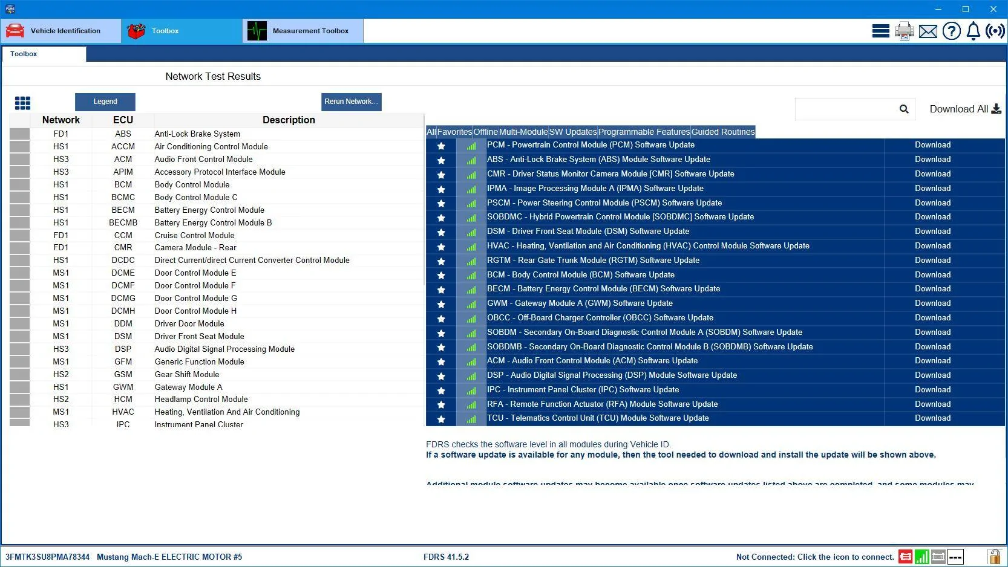Viewport: 1008px width, 567px height.
Task: Click the gray status box for ABS row
Action: click(20, 134)
